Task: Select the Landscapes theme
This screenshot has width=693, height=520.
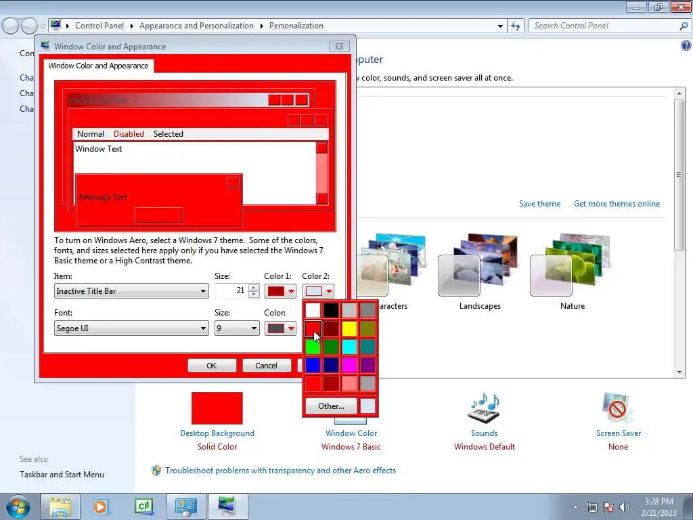Action: (x=480, y=271)
